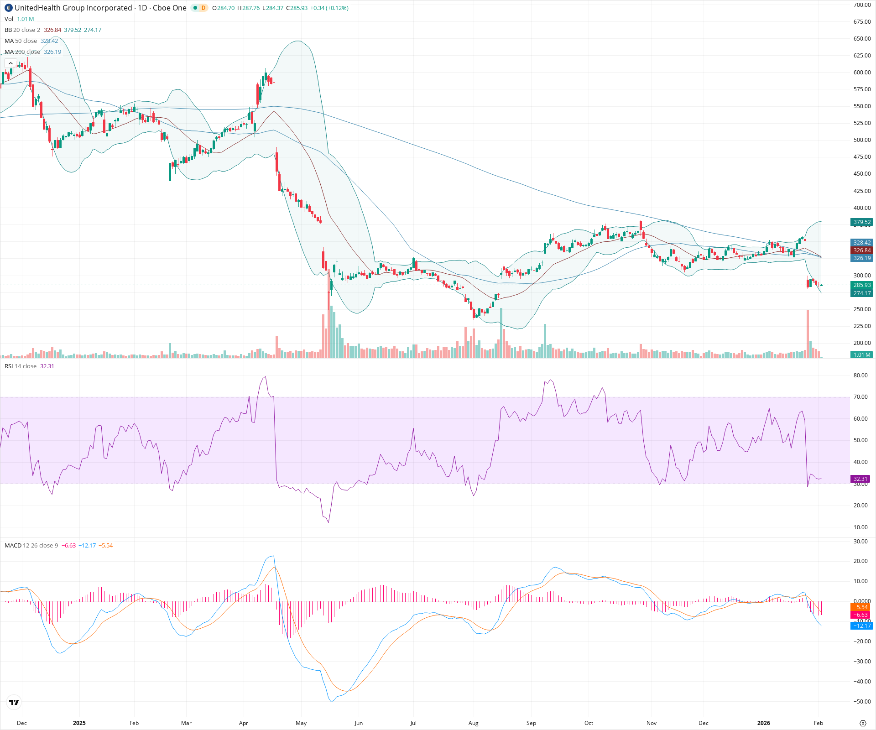Click the current price label 285.93
The width and height of the screenshot is (876, 730).
[x=862, y=285]
